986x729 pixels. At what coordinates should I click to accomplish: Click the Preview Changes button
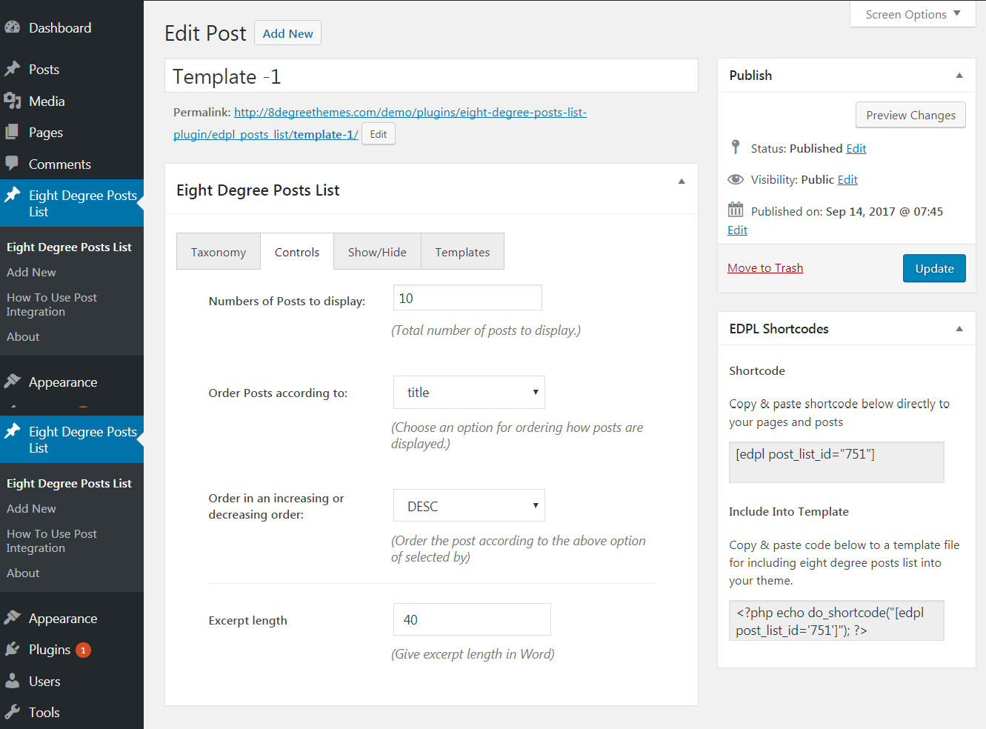[910, 115]
